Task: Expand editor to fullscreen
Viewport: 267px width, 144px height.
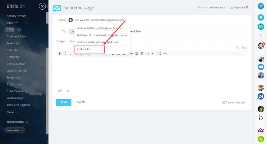Action: (x=160, y=54)
